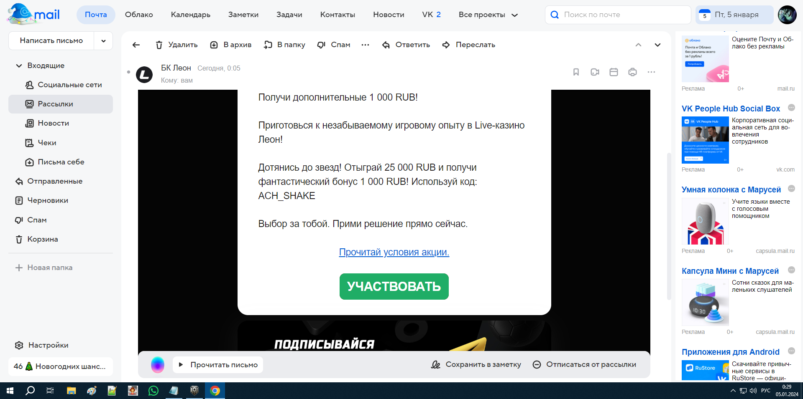Move the email to archive
803x399 pixels.
[230, 45]
